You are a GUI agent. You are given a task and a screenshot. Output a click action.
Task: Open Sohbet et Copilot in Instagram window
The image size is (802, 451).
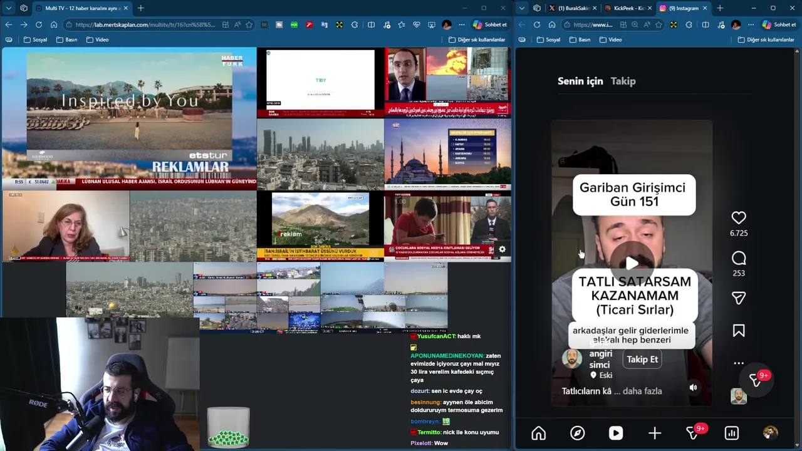[x=779, y=24]
